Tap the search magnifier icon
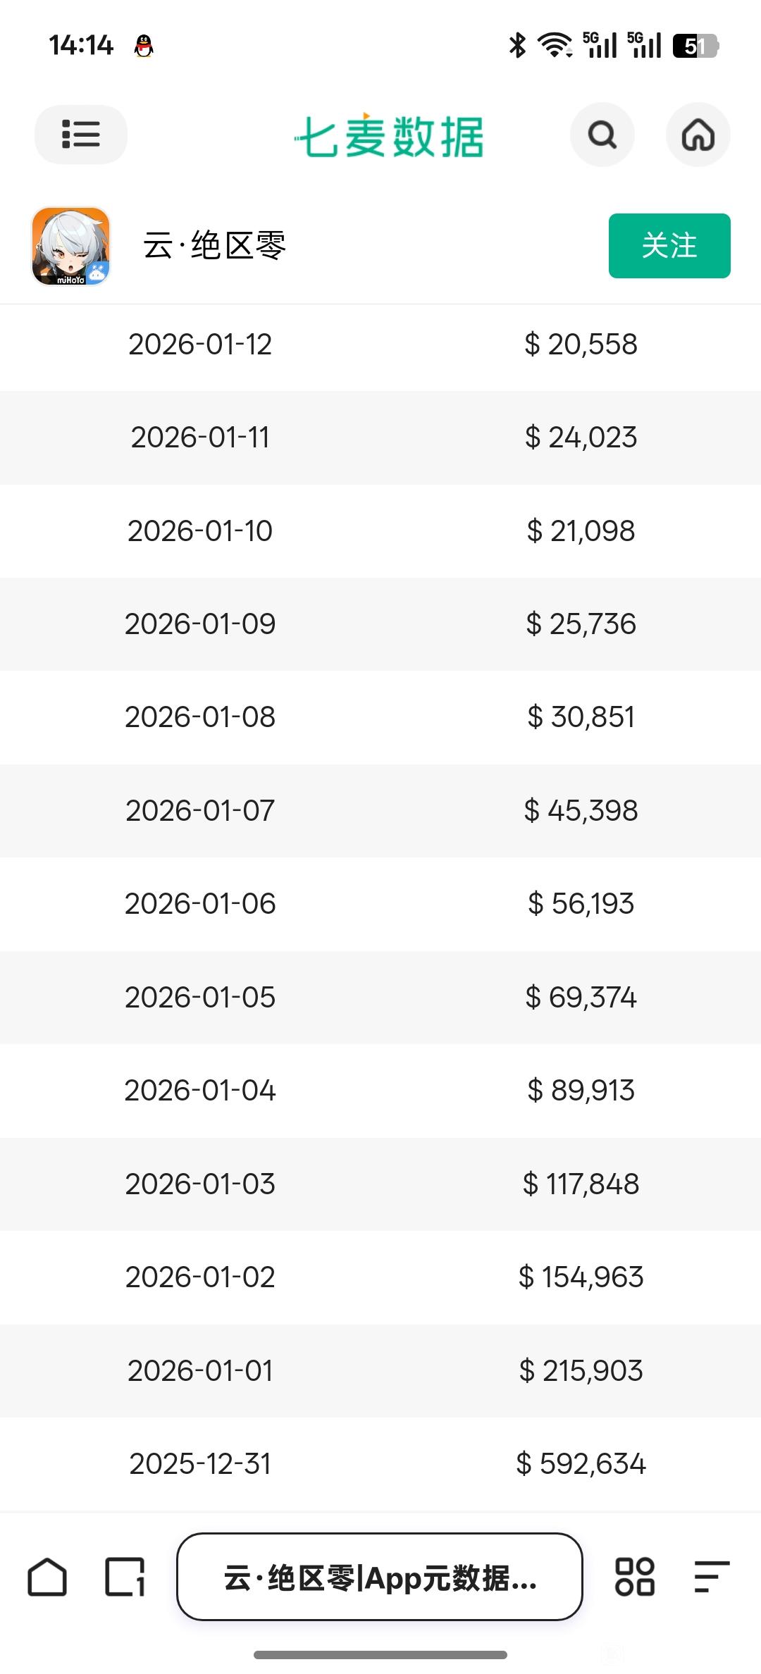The width and height of the screenshot is (761, 1674). point(602,135)
